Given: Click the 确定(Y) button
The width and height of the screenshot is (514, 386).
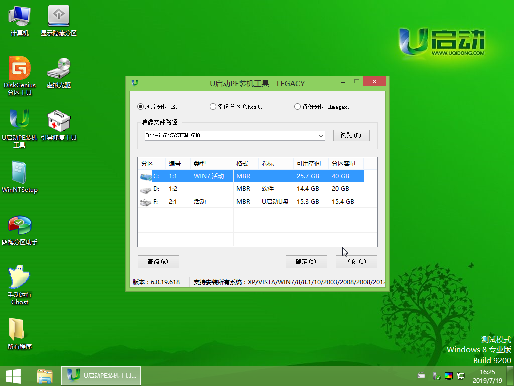Looking at the screenshot, I should point(306,261).
